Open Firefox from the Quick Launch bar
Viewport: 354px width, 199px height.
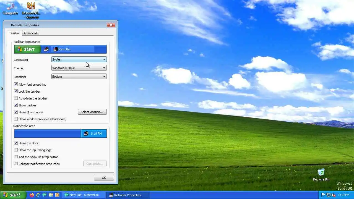pos(32,195)
